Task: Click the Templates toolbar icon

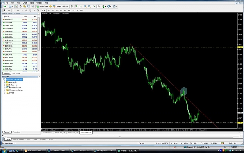Action: (x=114, y=6)
